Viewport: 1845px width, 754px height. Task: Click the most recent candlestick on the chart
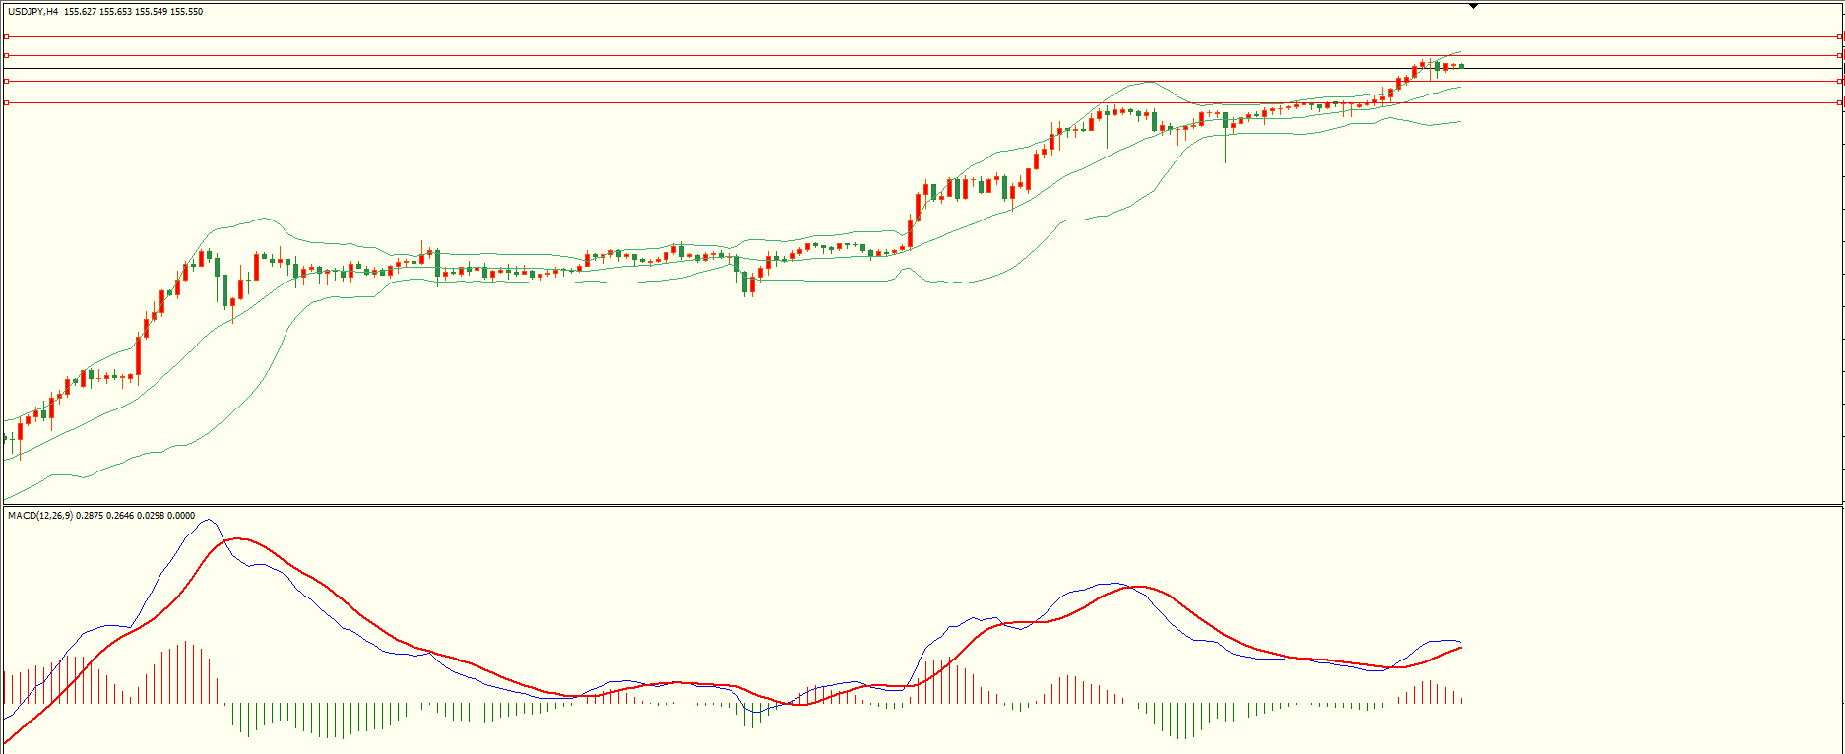point(1461,66)
